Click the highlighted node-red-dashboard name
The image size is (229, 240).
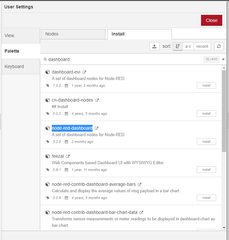[72, 128]
